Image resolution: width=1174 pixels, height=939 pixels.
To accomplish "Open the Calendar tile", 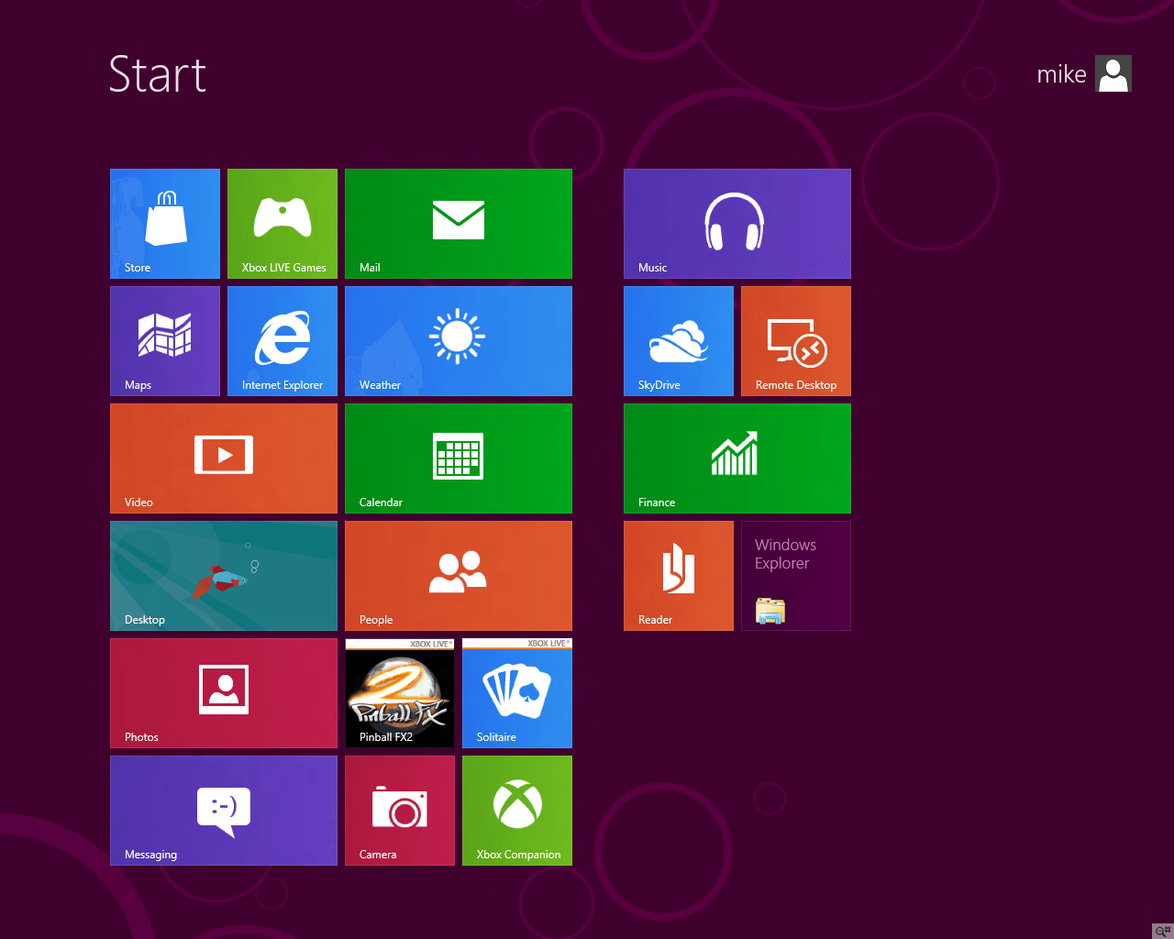I will 459,458.
